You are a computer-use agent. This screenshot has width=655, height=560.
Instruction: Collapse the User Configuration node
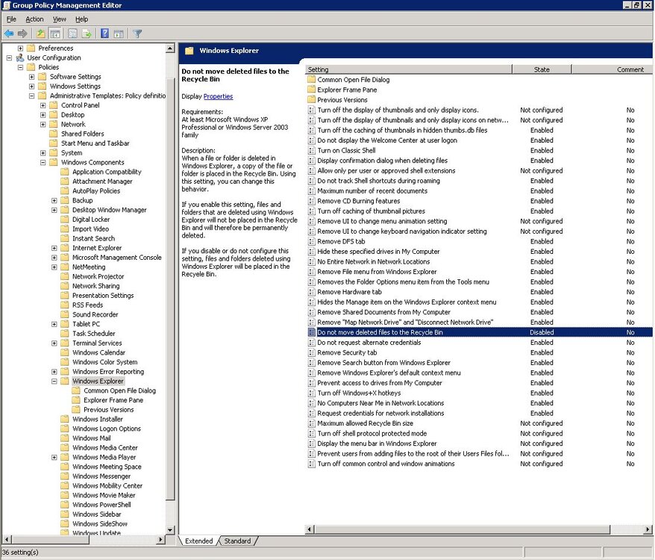[x=9, y=57]
